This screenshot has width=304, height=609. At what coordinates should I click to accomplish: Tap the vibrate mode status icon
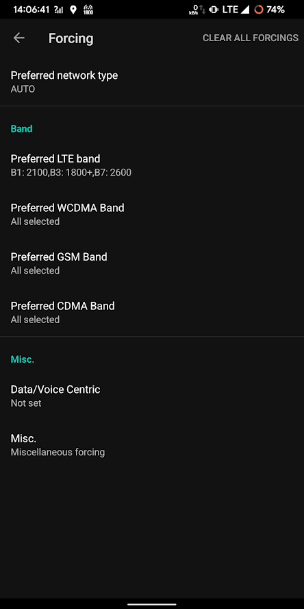point(213,10)
